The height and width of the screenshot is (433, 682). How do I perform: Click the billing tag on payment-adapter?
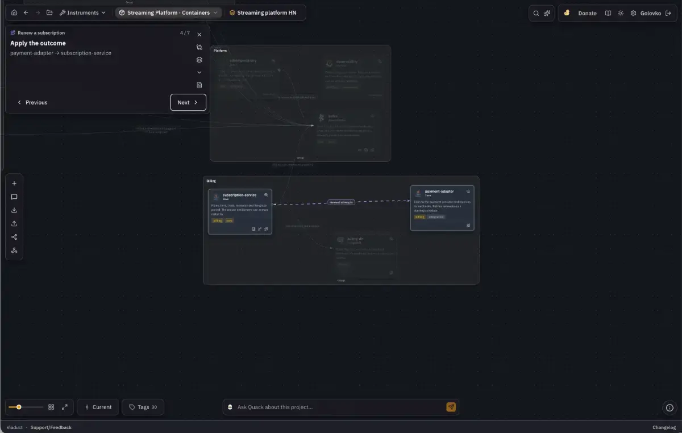pos(420,216)
